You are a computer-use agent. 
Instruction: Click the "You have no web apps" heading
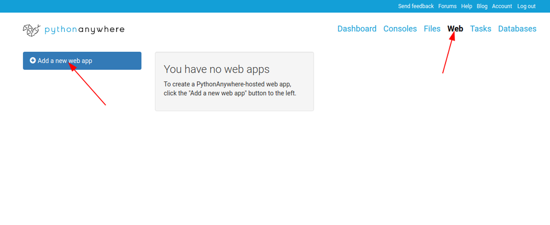coord(216,69)
